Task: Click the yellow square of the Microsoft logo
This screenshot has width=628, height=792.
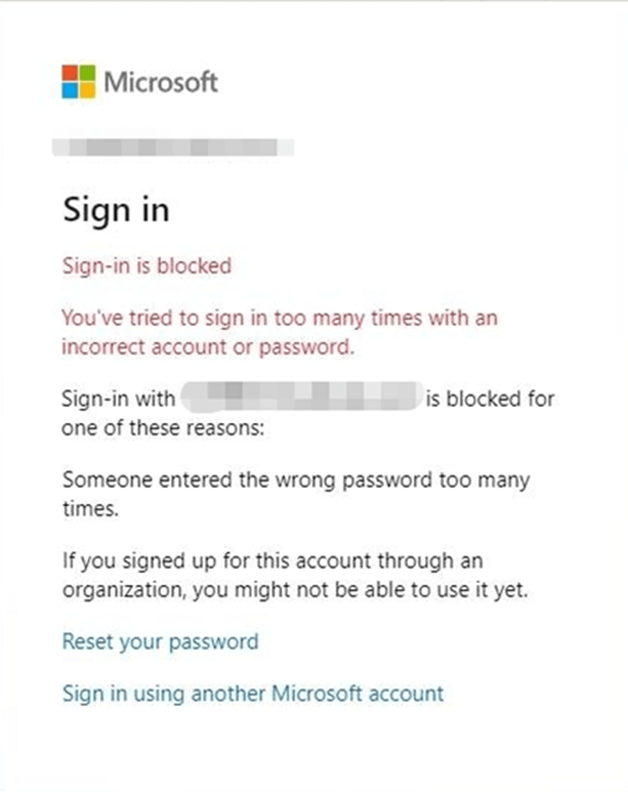Action: coord(88,90)
